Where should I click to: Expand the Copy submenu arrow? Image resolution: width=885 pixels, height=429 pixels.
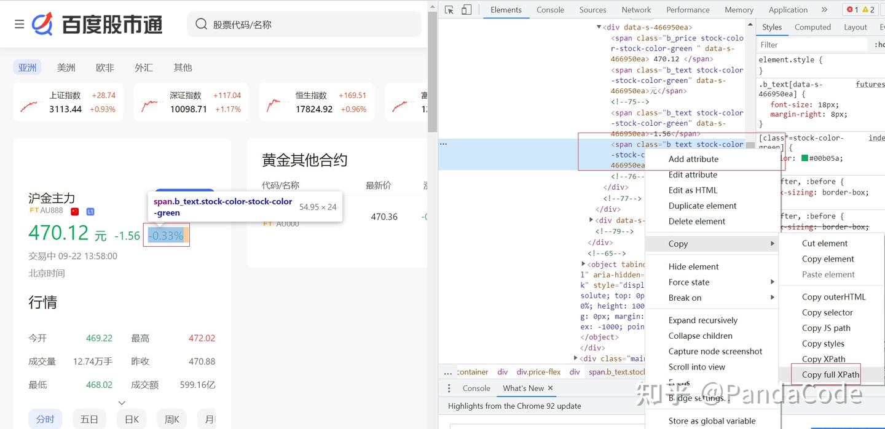point(773,244)
